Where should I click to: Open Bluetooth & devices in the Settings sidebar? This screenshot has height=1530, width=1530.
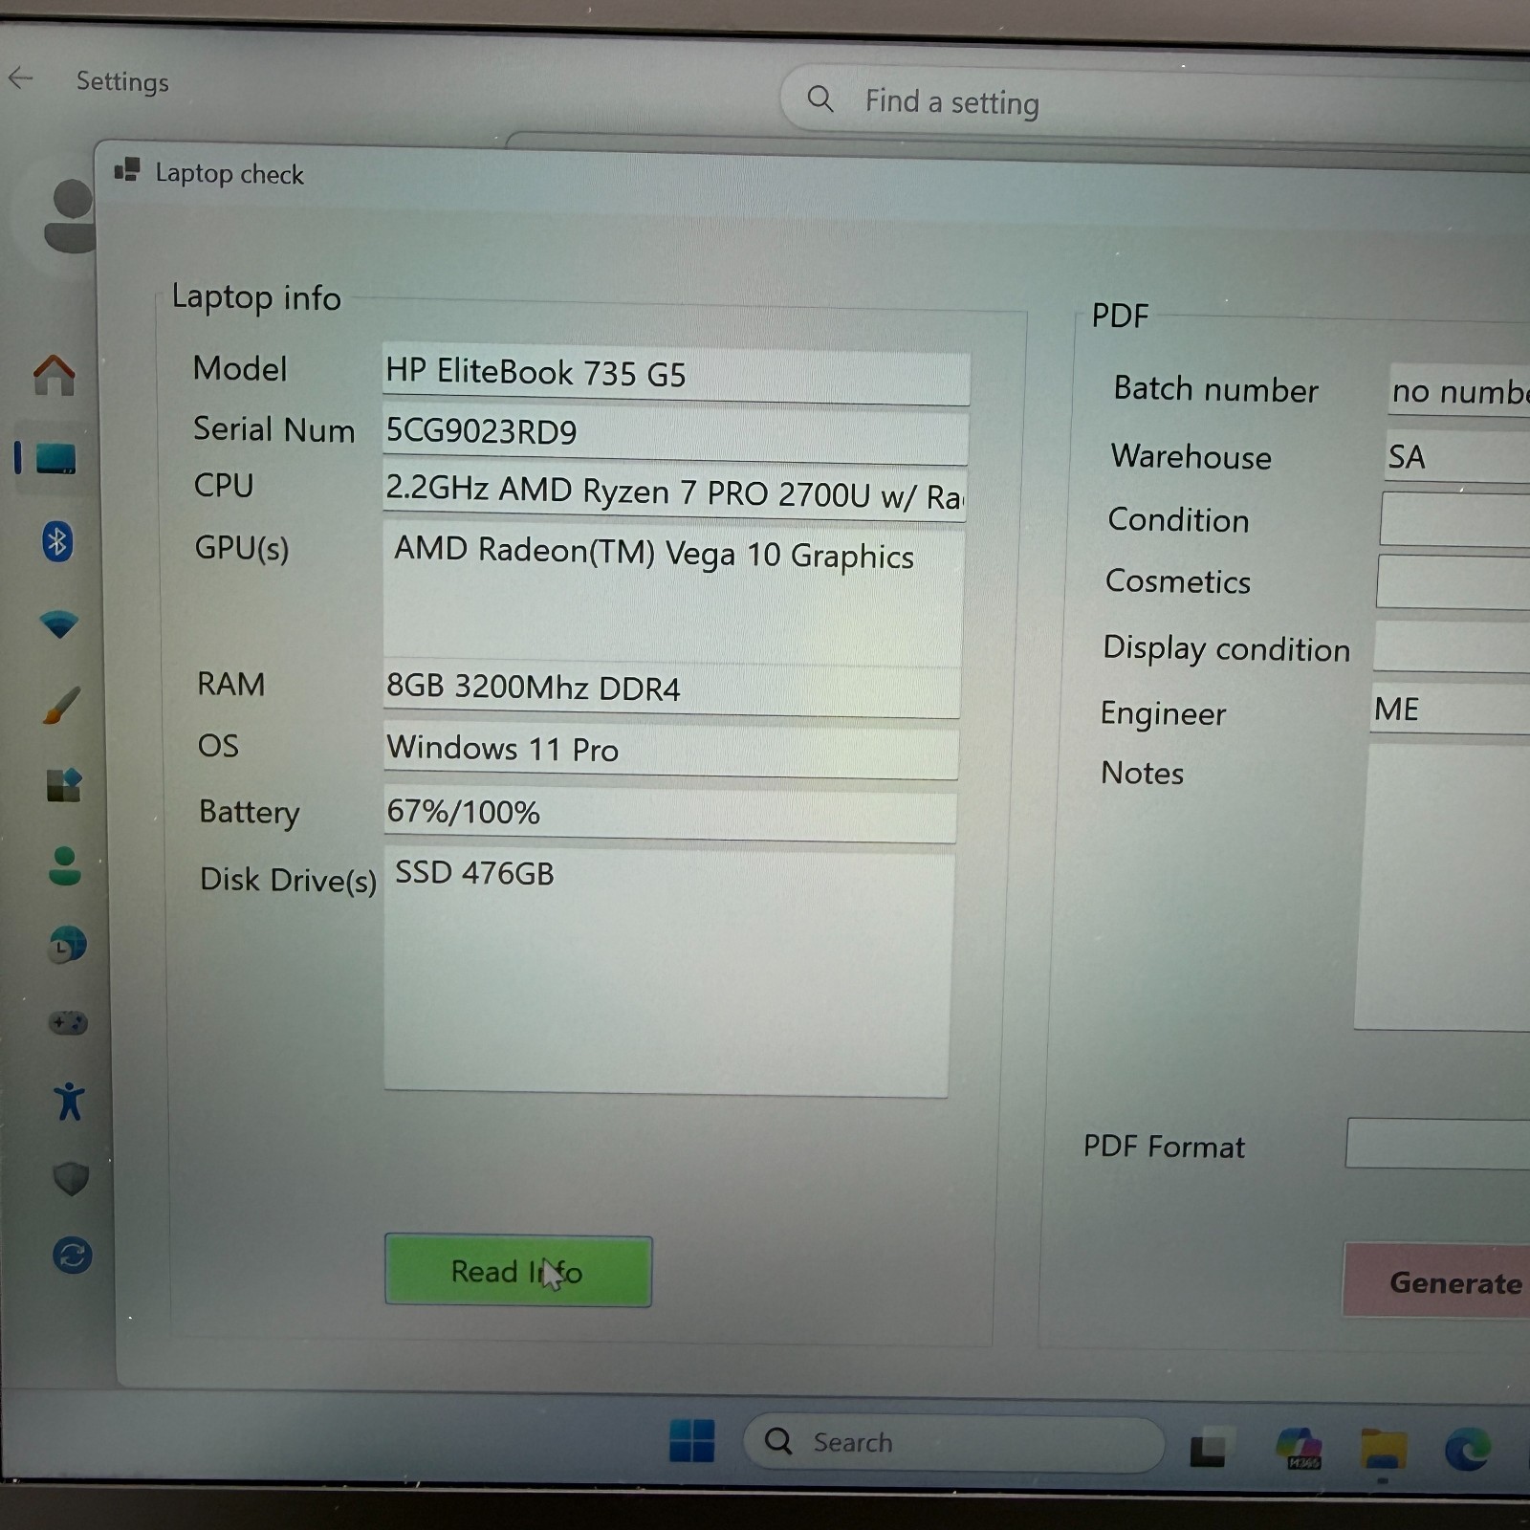pos(57,542)
